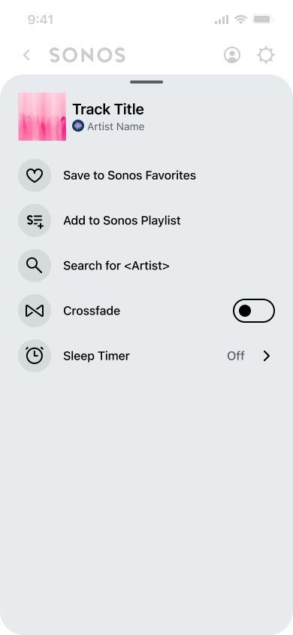This screenshot has width=293, height=635.
Task: Open settings via the gear icon
Action: [266, 55]
